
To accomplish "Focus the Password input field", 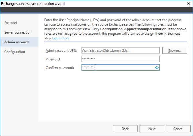I will point(120,59).
